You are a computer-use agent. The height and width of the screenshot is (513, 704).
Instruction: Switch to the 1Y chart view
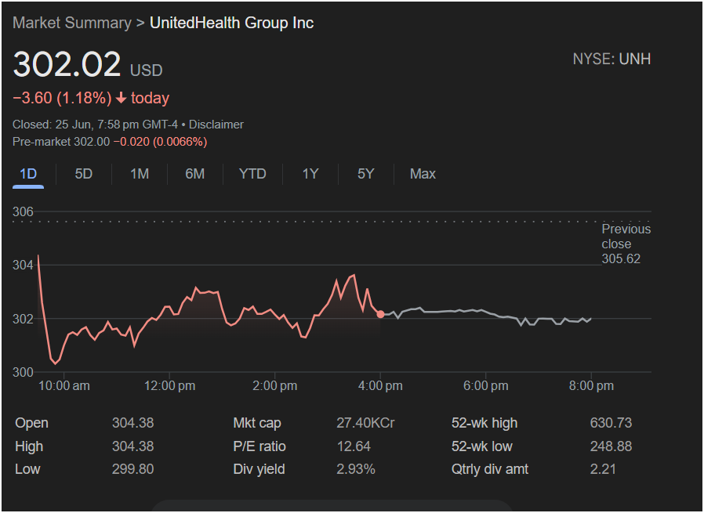310,174
